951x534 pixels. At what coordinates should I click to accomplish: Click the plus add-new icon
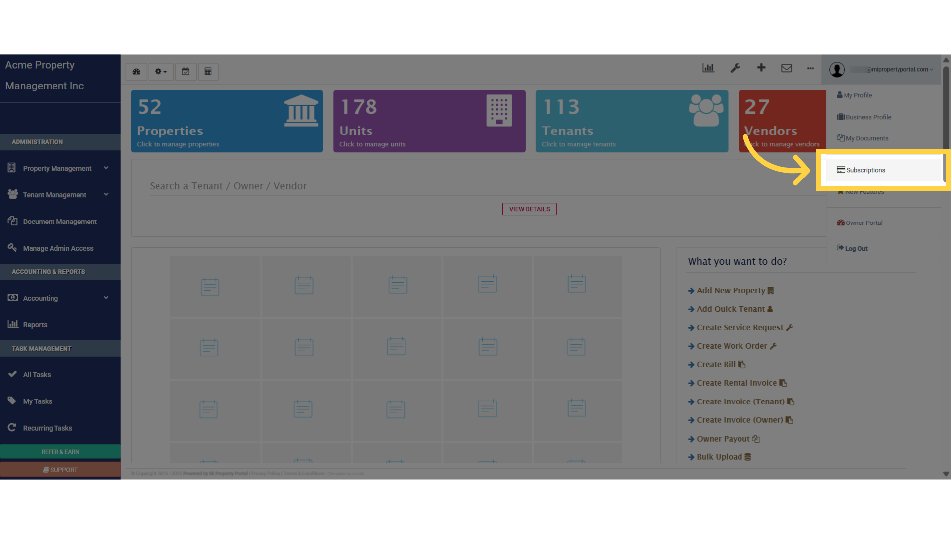tap(761, 68)
